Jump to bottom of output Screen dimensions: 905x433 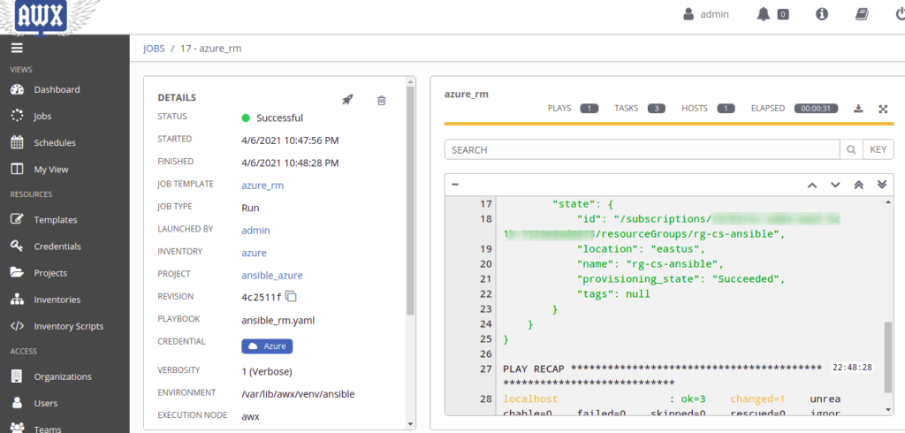[x=881, y=185]
